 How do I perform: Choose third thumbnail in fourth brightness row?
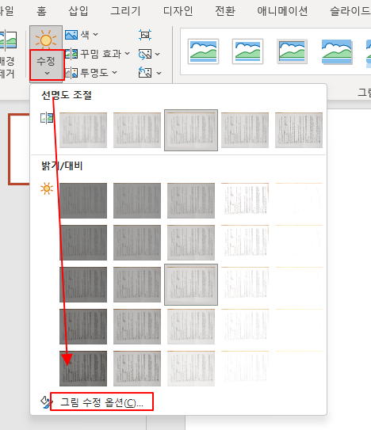coord(191,326)
